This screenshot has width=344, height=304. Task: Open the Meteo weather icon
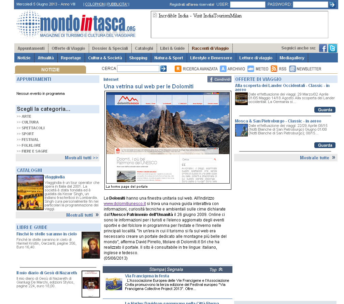(251, 69)
